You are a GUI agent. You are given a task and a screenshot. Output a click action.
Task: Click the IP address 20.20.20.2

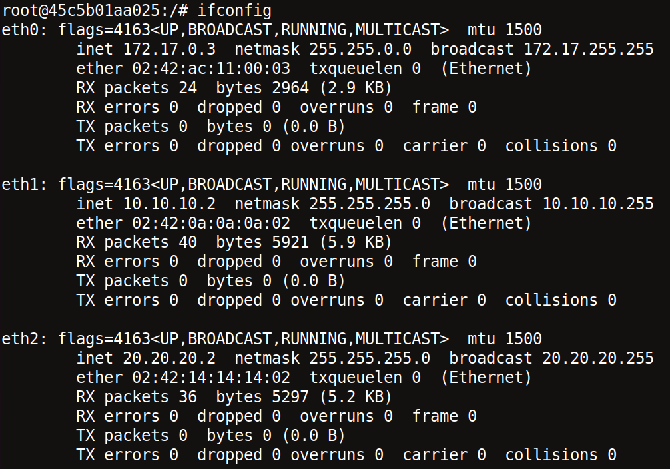[x=169, y=358]
